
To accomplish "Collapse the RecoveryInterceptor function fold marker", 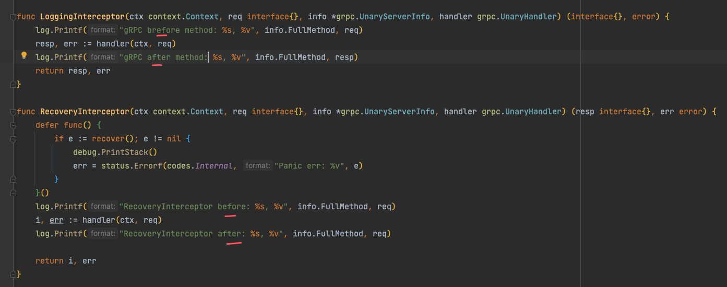I will tap(13, 112).
